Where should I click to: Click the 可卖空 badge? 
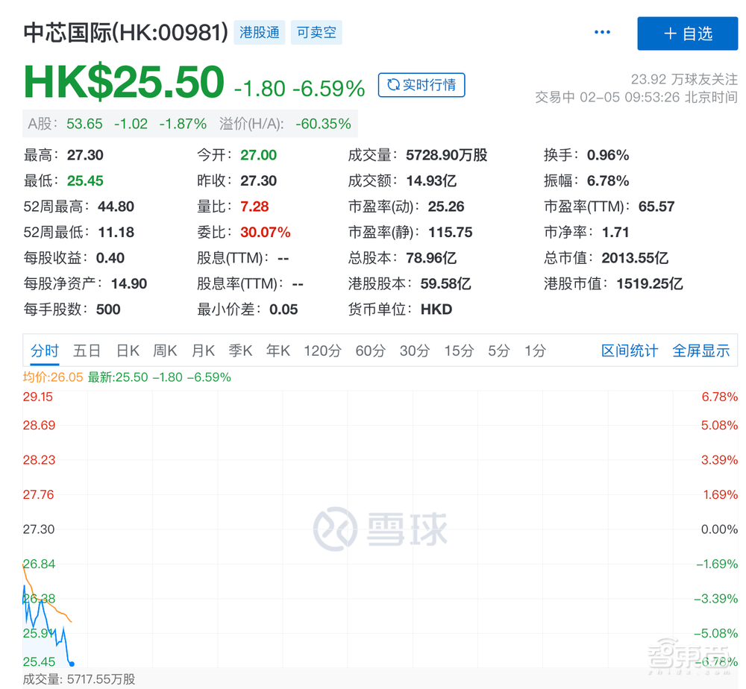[x=316, y=33]
